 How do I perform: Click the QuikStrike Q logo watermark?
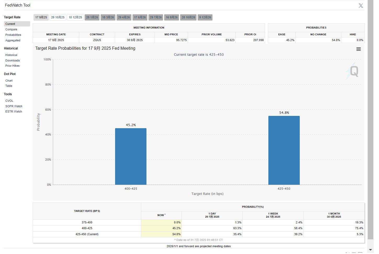point(353,71)
